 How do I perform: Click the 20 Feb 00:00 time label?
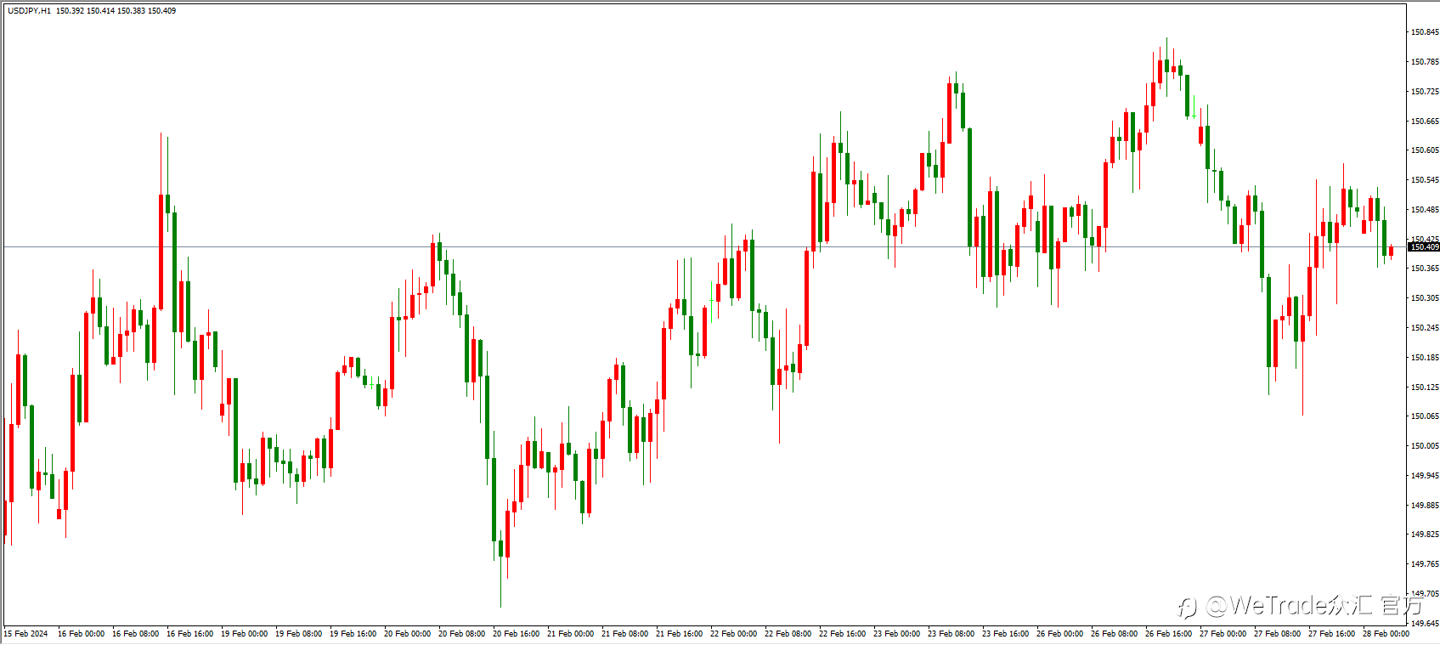[x=408, y=634]
